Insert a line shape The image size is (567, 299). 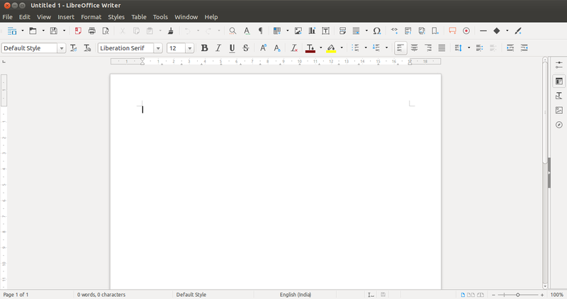pos(483,31)
